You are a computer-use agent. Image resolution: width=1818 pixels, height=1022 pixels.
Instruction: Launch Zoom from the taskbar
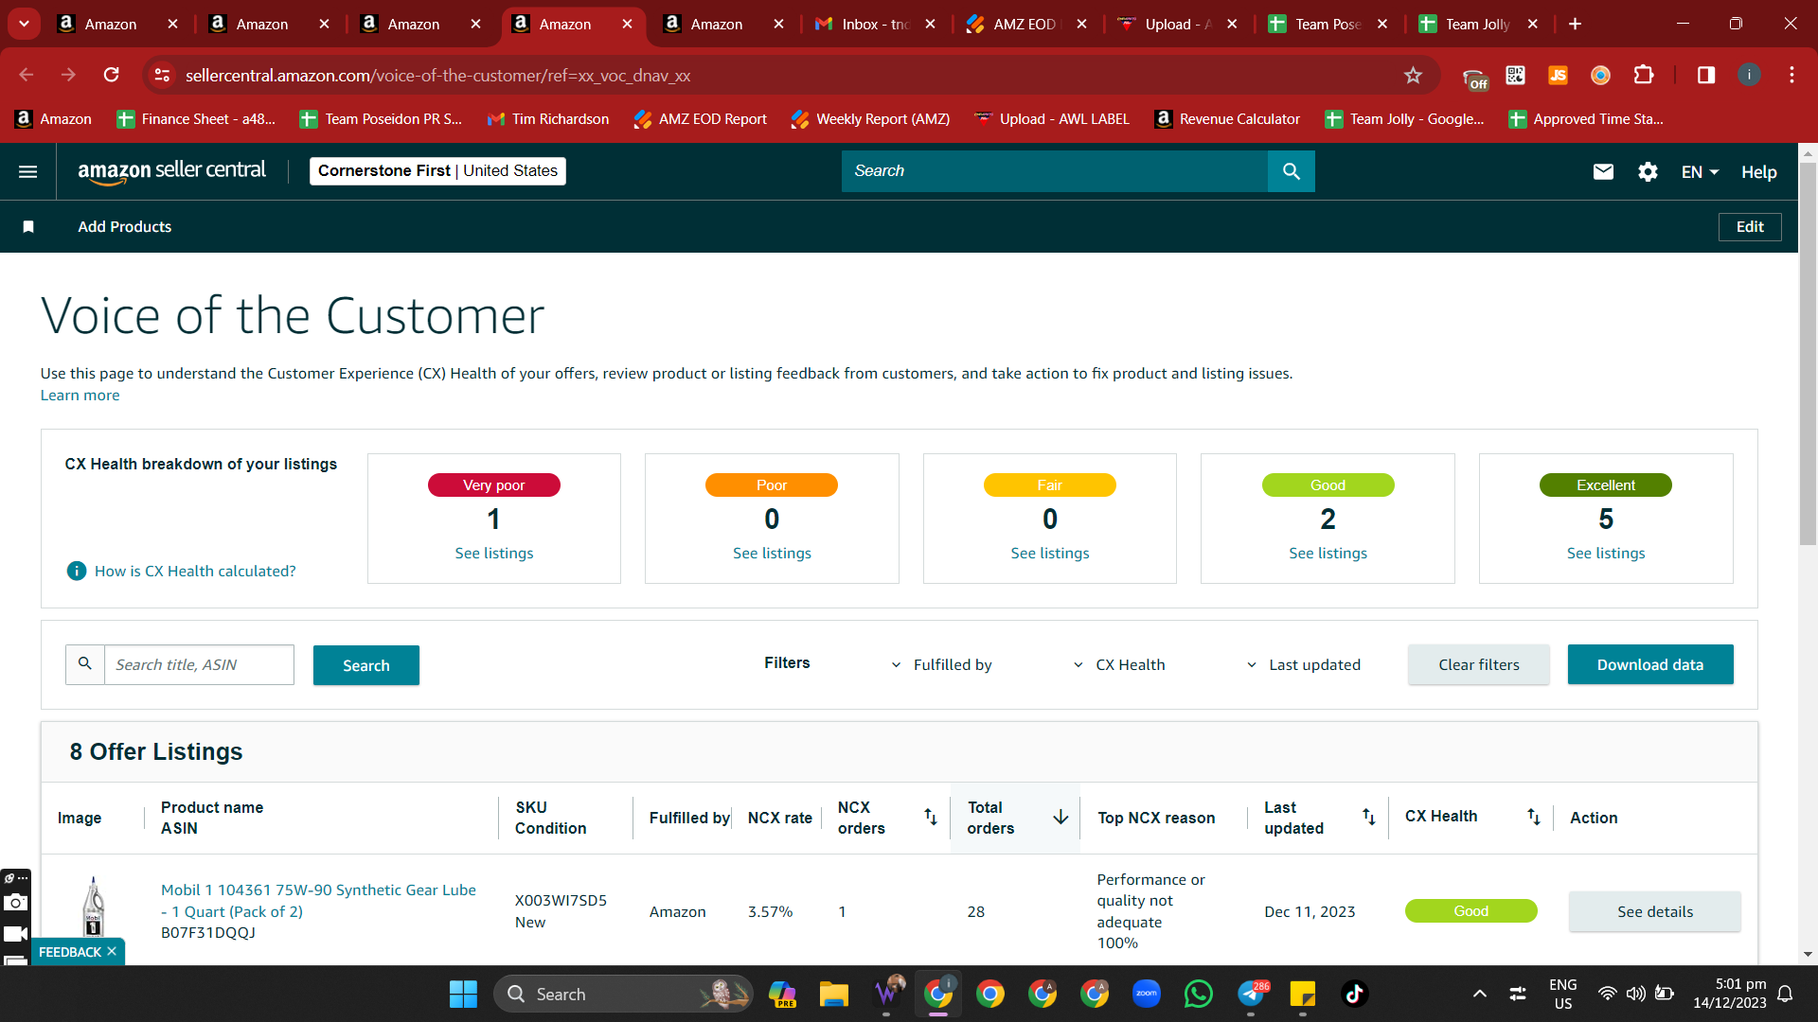point(1146,994)
